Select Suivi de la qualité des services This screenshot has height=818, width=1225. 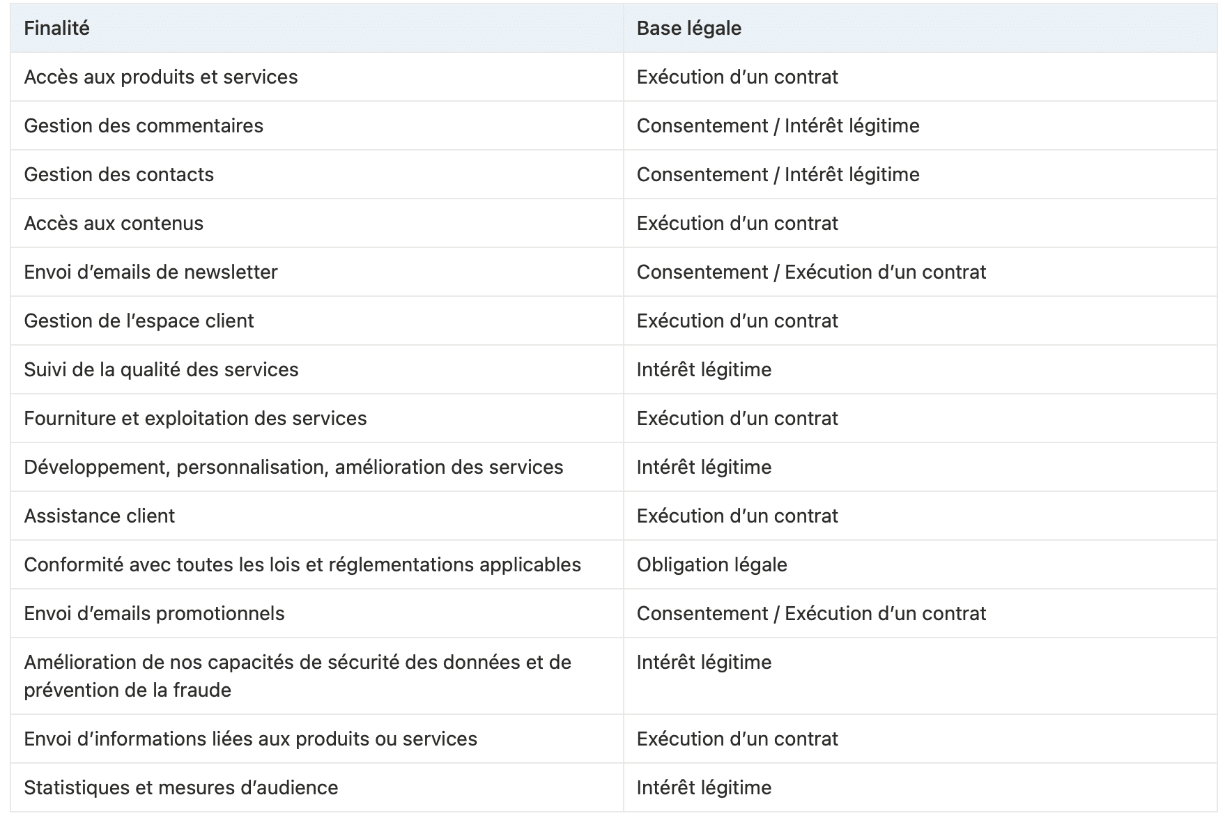pyautogui.click(x=161, y=369)
